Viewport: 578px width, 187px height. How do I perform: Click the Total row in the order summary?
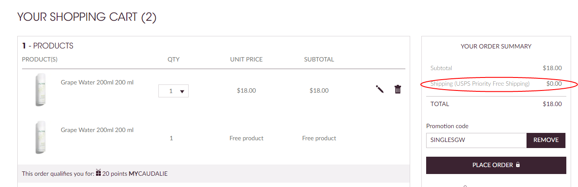(x=496, y=104)
